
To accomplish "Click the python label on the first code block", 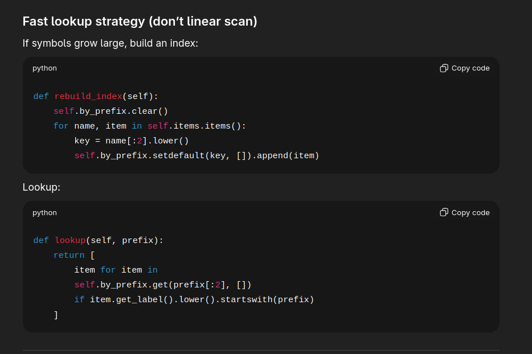I will tap(44, 68).
